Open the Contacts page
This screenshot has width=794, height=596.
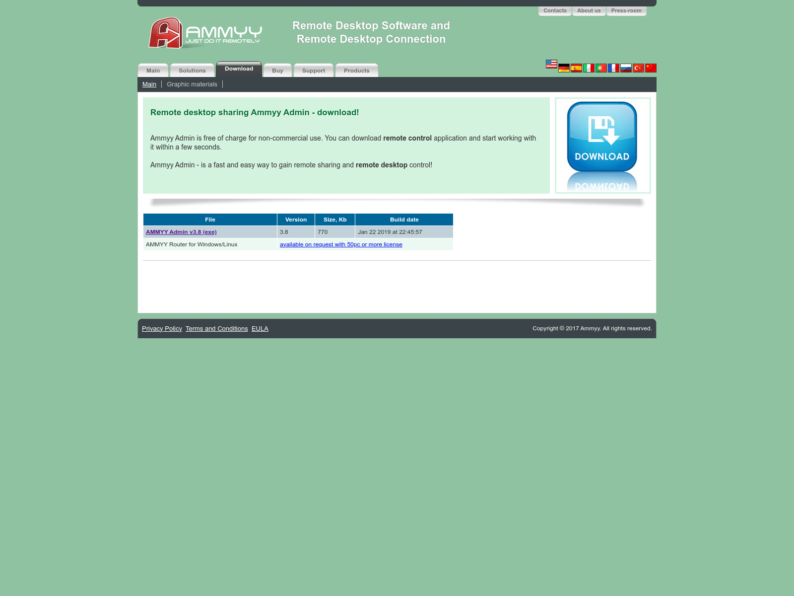point(555,10)
